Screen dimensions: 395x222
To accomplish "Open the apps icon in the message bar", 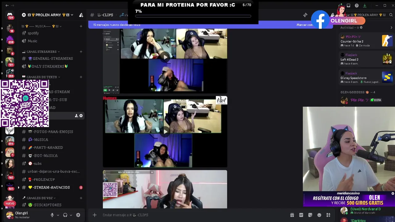I will coord(328,215).
